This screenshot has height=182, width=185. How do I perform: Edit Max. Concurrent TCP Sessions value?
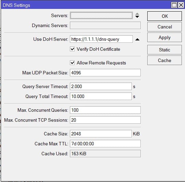coord(105,120)
